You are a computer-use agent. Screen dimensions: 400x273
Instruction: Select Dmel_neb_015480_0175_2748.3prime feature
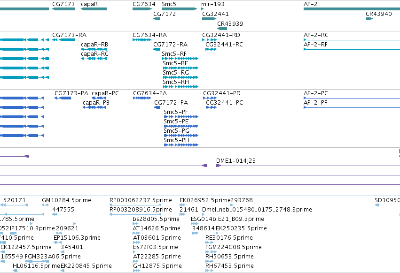204,214
